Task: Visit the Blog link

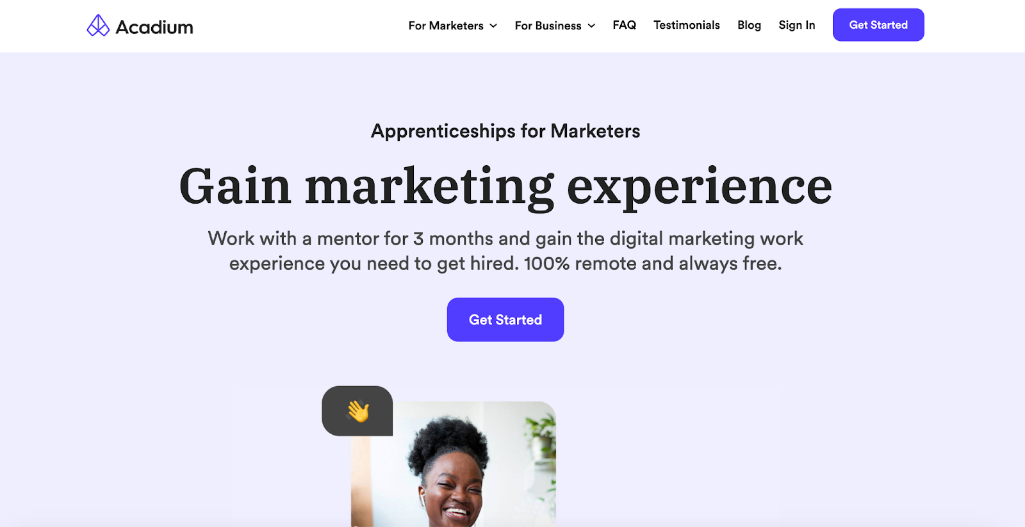Action: [x=749, y=25]
